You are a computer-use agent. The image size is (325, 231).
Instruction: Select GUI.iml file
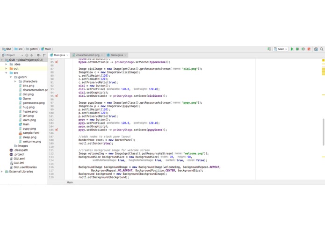[x=17, y=163]
